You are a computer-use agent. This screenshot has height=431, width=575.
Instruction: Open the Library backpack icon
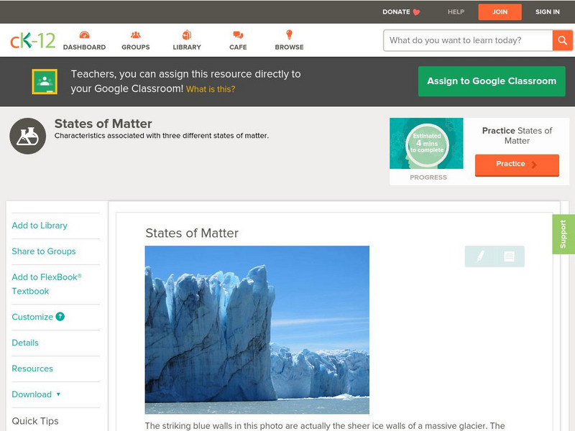(x=187, y=35)
